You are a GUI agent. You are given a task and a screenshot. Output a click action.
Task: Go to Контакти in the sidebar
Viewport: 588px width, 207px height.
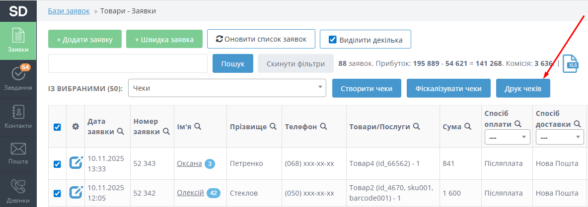pos(18,116)
